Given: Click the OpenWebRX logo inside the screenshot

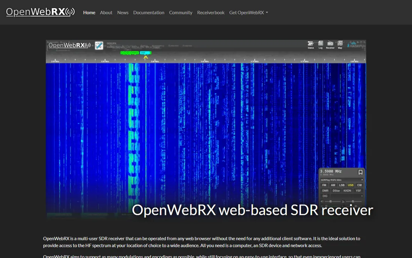Looking at the screenshot, I should tap(69, 45).
